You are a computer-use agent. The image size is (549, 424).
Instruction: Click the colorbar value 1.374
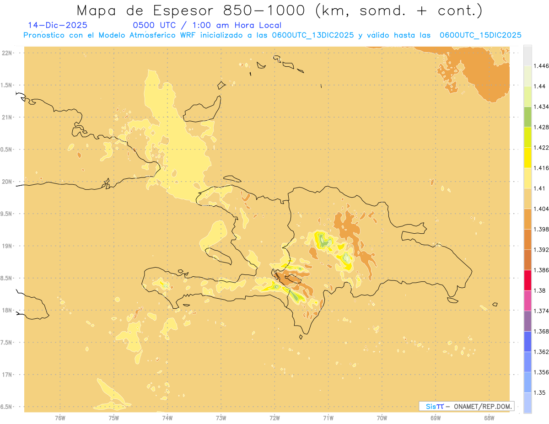coord(540,311)
